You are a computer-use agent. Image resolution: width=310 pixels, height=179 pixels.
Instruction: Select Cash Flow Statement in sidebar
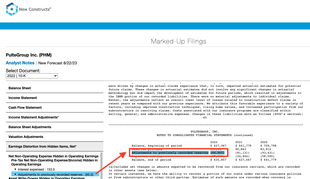[55, 107]
